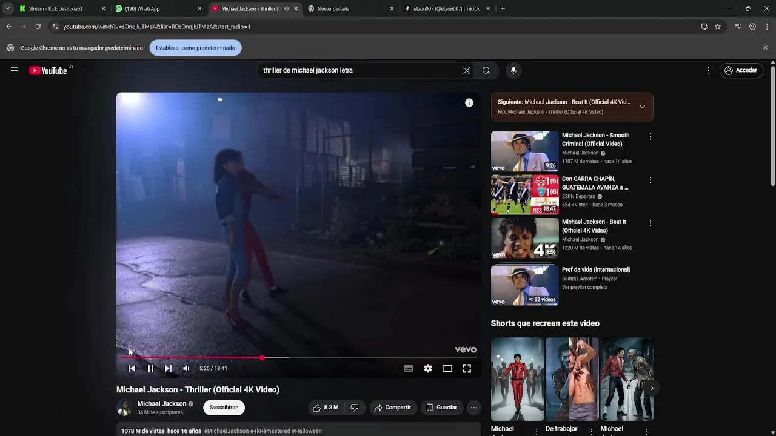The height and width of the screenshot is (436, 776).
Task: Open Michael Jackson channel name link
Action: tap(162, 404)
